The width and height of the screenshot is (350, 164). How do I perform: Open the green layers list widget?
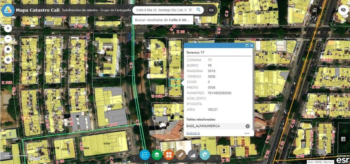click(x=157, y=155)
